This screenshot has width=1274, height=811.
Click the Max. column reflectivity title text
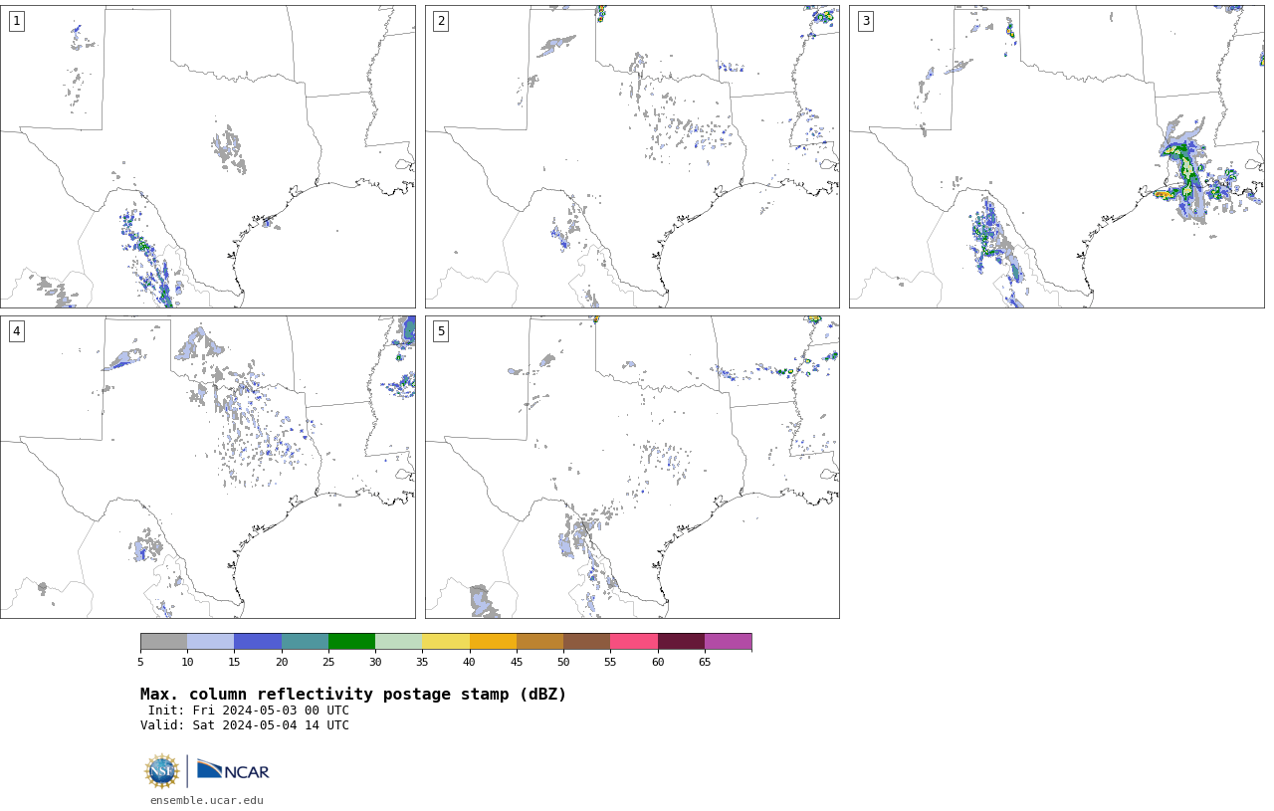(353, 695)
